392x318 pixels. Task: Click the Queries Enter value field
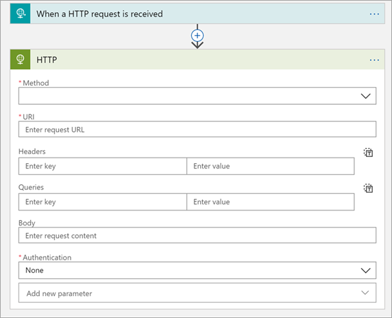click(271, 201)
